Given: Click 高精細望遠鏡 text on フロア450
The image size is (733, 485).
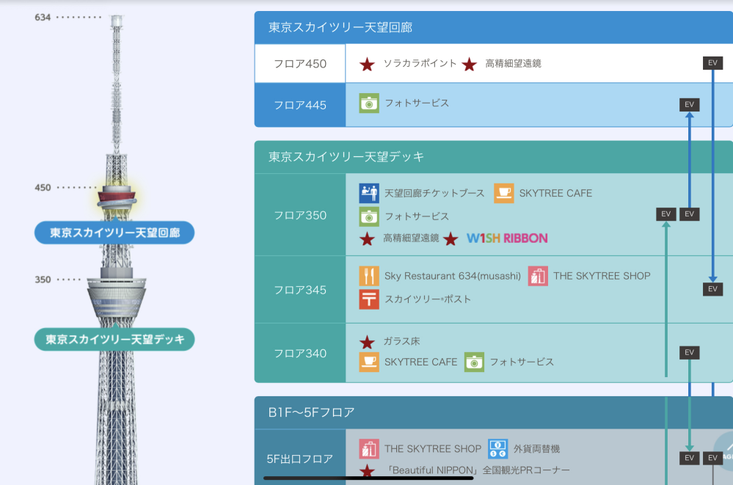Looking at the screenshot, I should point(514,63).
